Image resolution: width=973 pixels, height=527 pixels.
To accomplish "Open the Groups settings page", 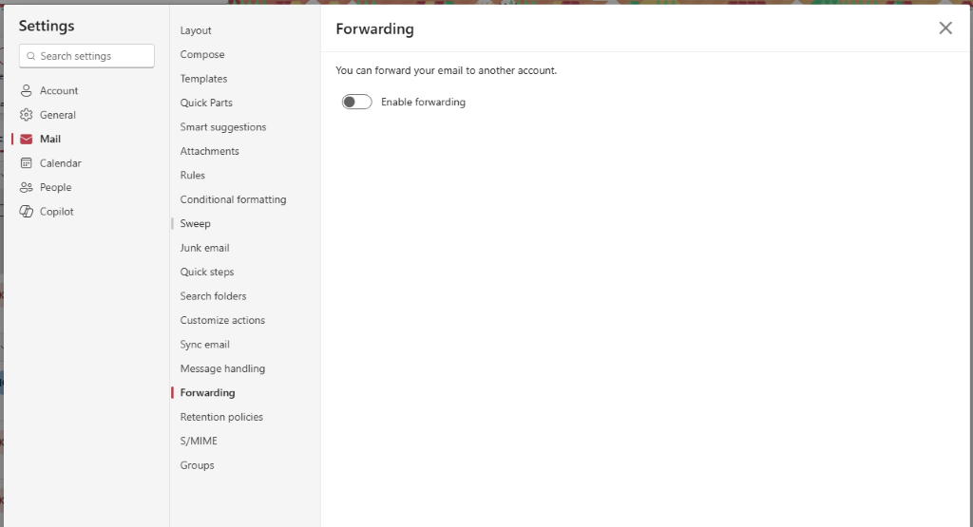I will click(198, 465).
